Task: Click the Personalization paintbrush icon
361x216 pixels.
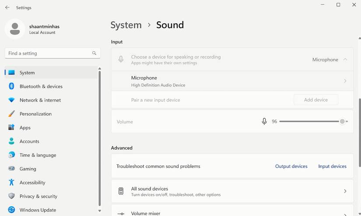Action: pos(11,114)
